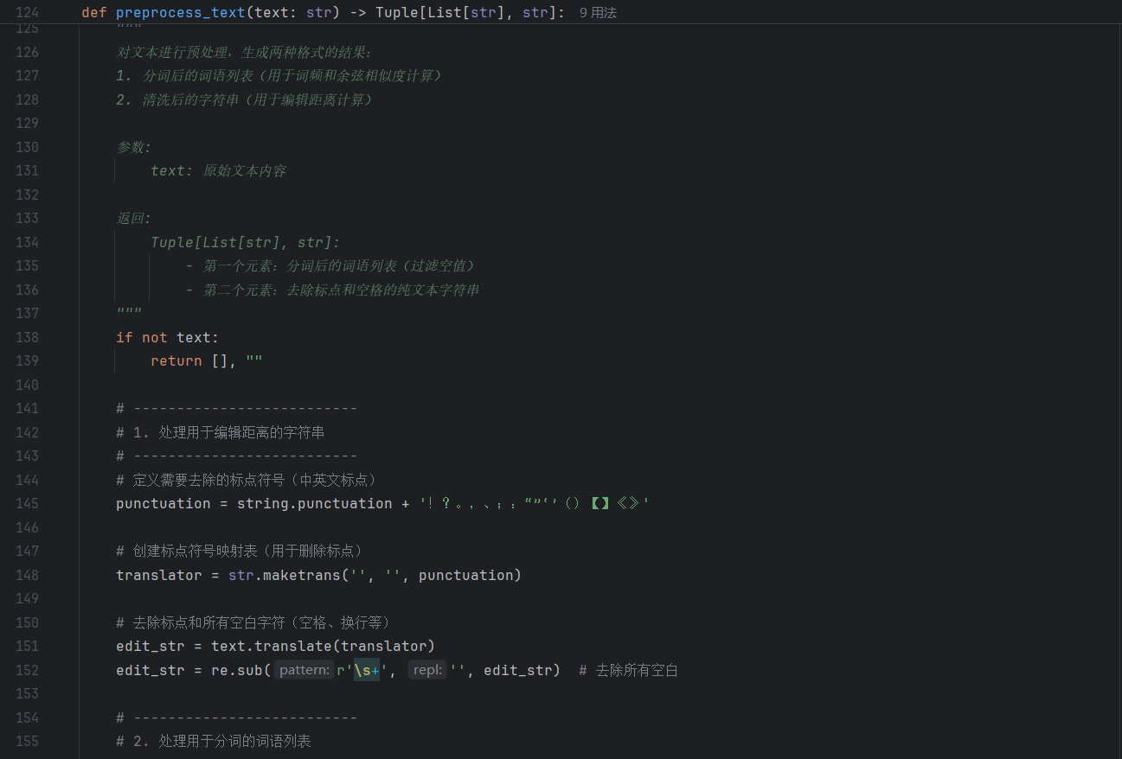Click the docstring line "对文本进行预处理，生成两种格式的结果："
Screen dimensions: 1122x759
tap(245, 52)
